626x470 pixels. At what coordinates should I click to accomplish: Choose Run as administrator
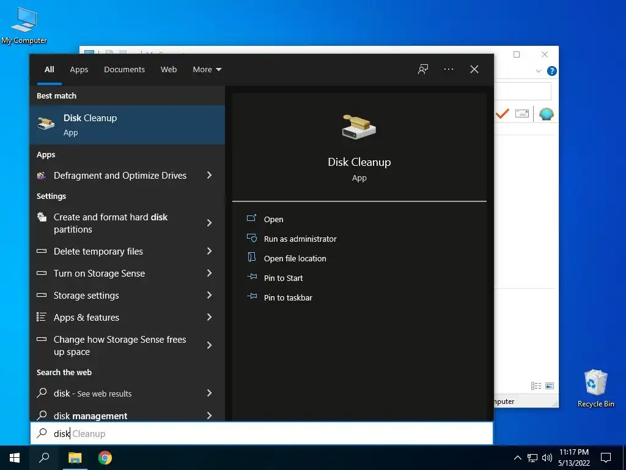click(300, 239)
